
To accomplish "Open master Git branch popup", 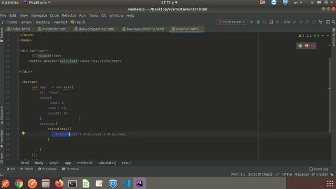I will pos(320,174).
